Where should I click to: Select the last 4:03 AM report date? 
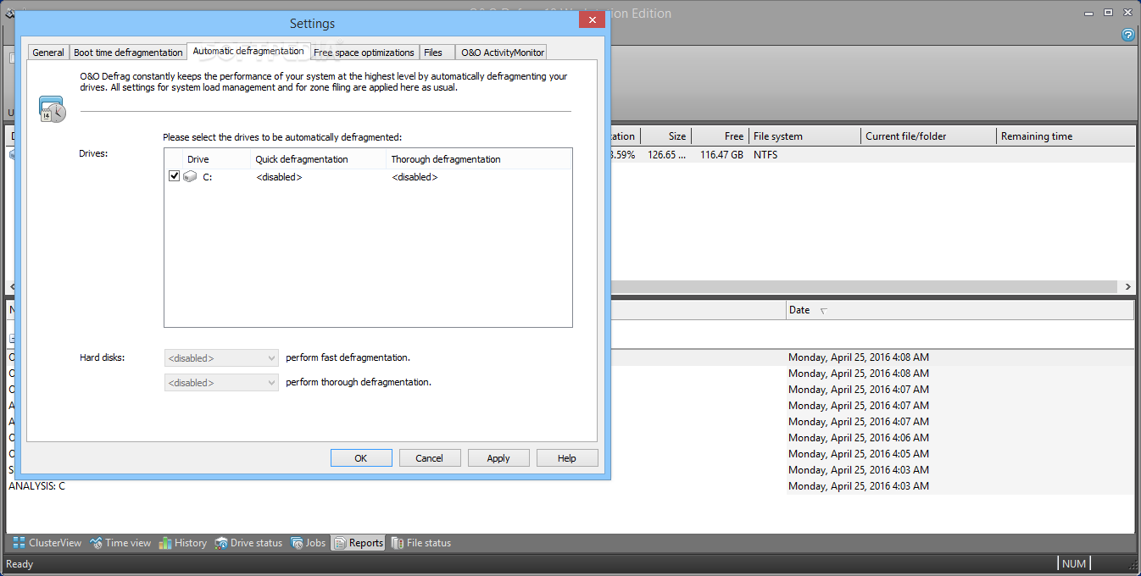(859, 486)
